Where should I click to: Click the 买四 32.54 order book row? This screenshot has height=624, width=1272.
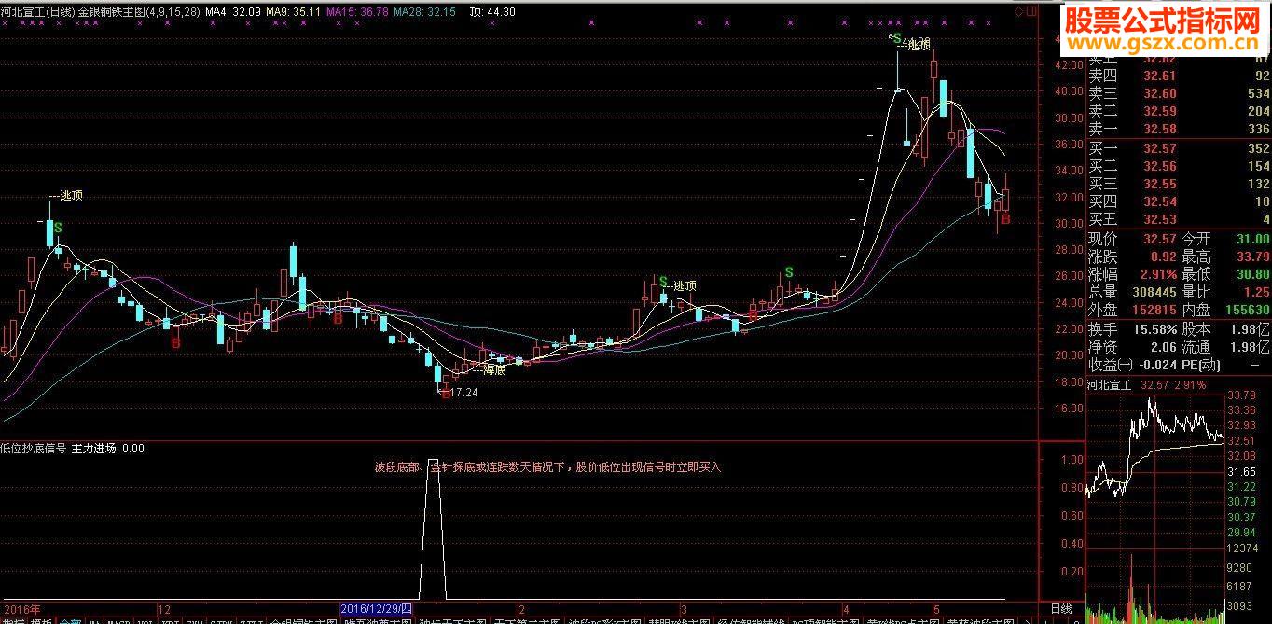point(1179,201)
